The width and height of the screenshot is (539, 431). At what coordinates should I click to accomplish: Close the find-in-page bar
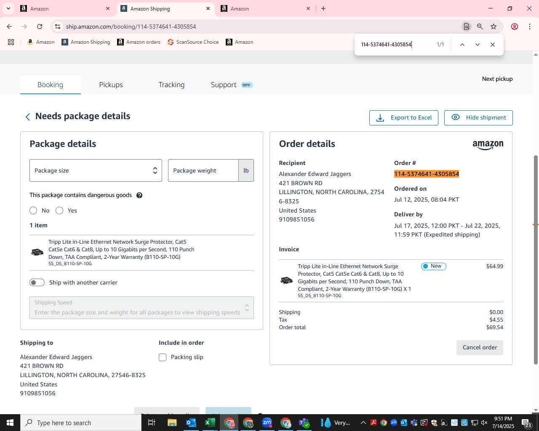[x=493, y=45]
